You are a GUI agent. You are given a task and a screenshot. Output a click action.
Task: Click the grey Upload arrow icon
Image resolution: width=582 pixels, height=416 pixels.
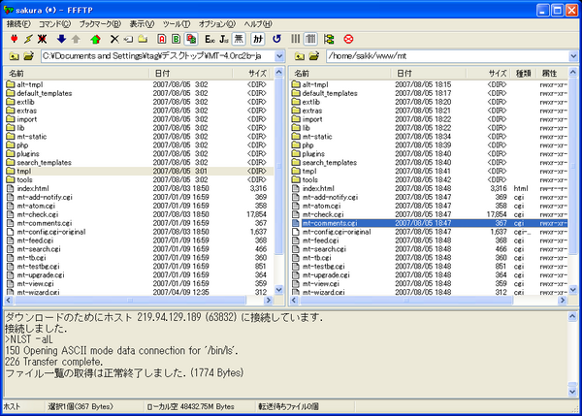coord(76,39)
